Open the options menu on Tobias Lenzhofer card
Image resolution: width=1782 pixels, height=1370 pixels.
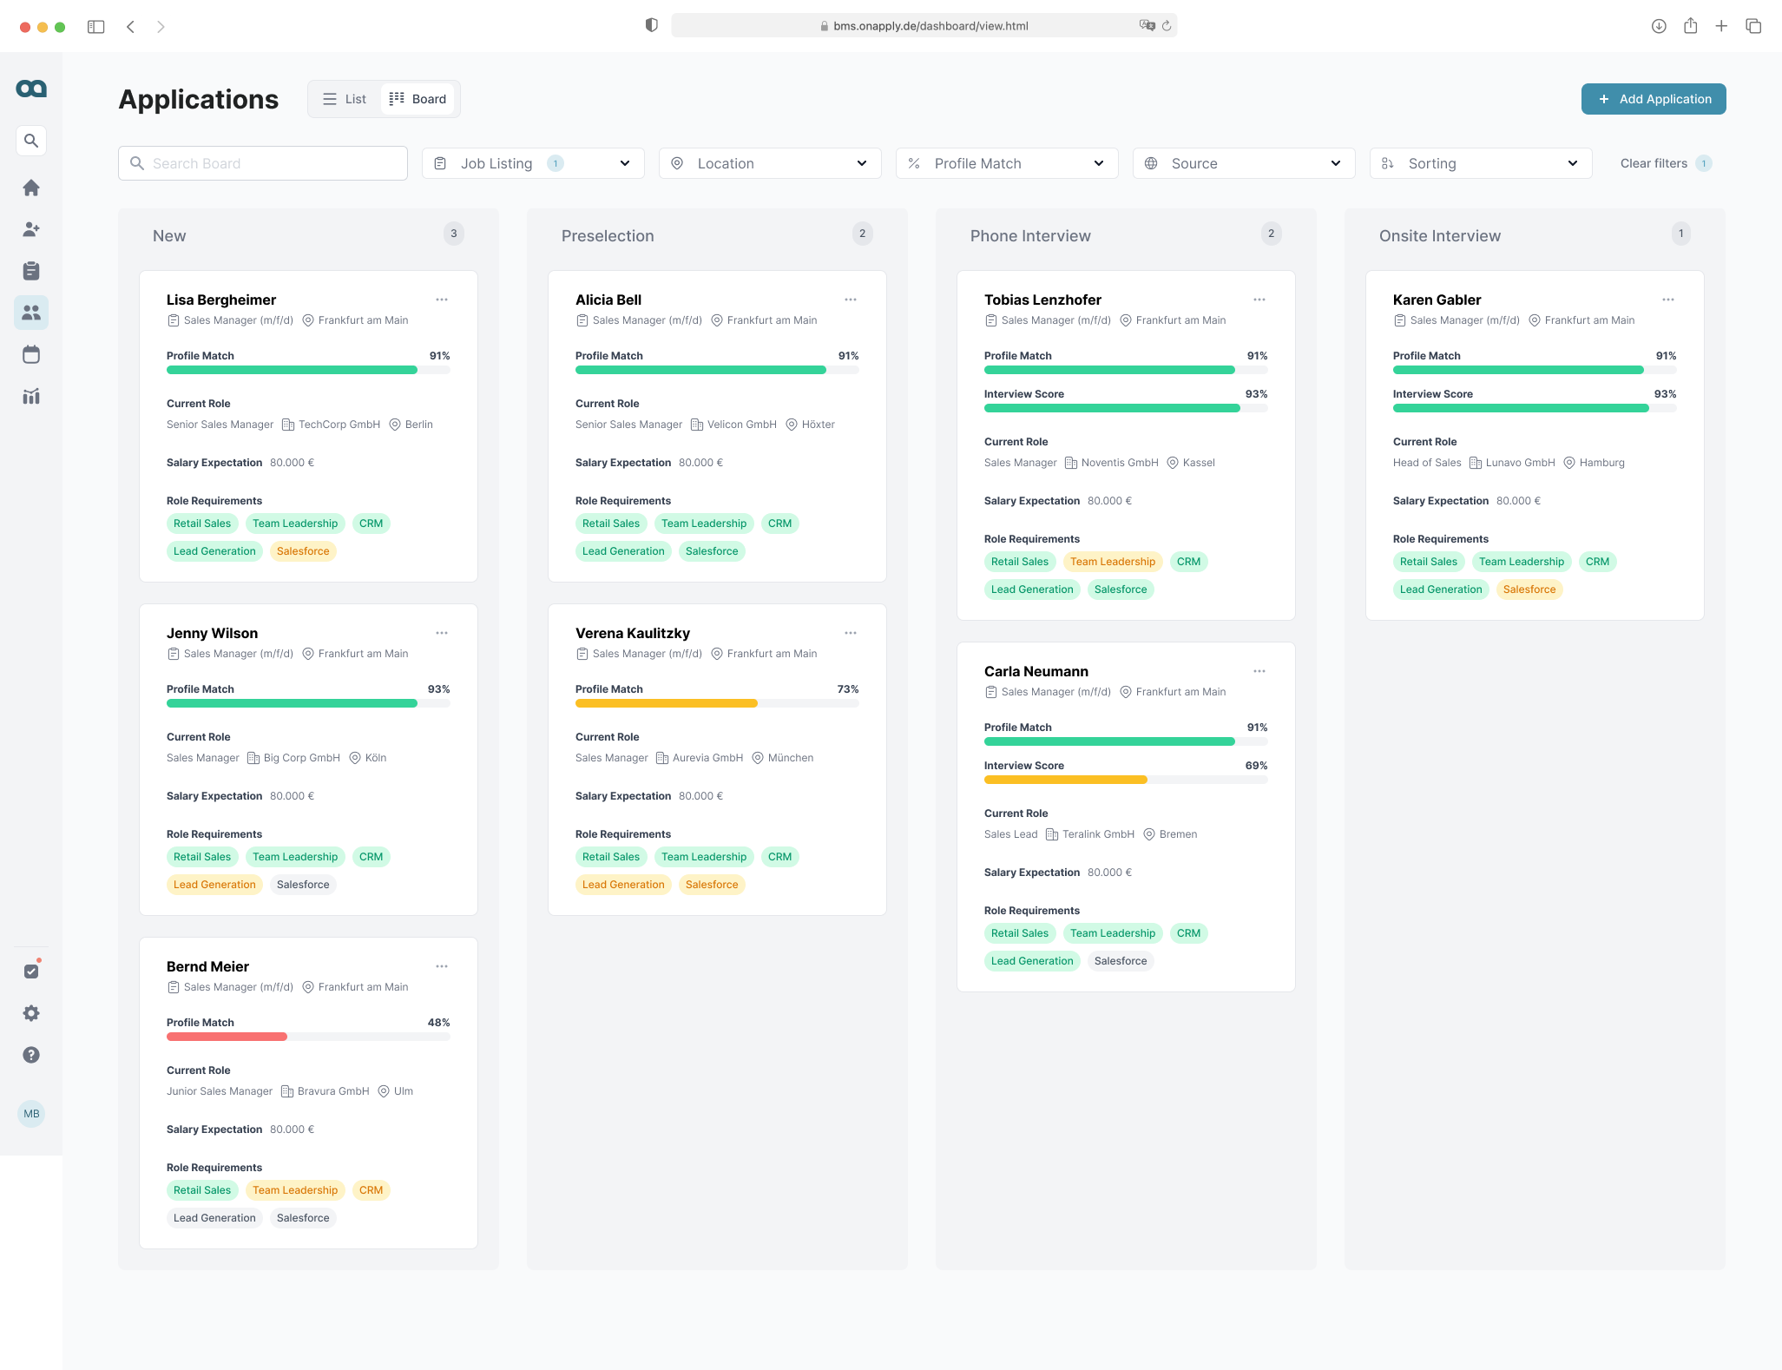(x=1259, y=300)
